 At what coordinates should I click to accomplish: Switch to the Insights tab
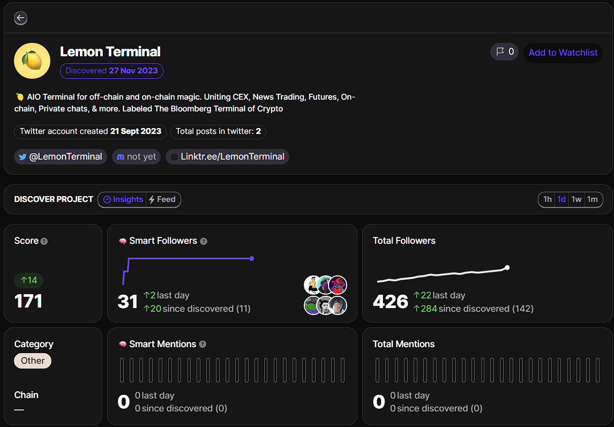coord(123,199)
